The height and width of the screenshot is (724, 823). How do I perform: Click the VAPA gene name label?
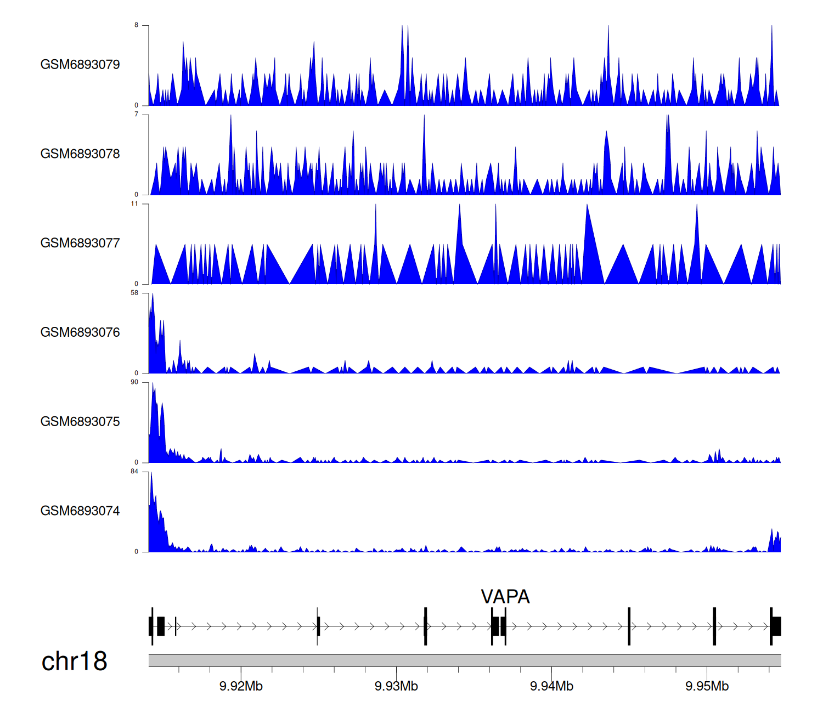pyautogui.click(x=505, y=597)
